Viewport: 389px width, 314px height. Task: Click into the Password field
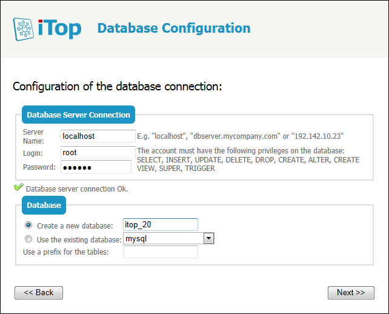96,167
